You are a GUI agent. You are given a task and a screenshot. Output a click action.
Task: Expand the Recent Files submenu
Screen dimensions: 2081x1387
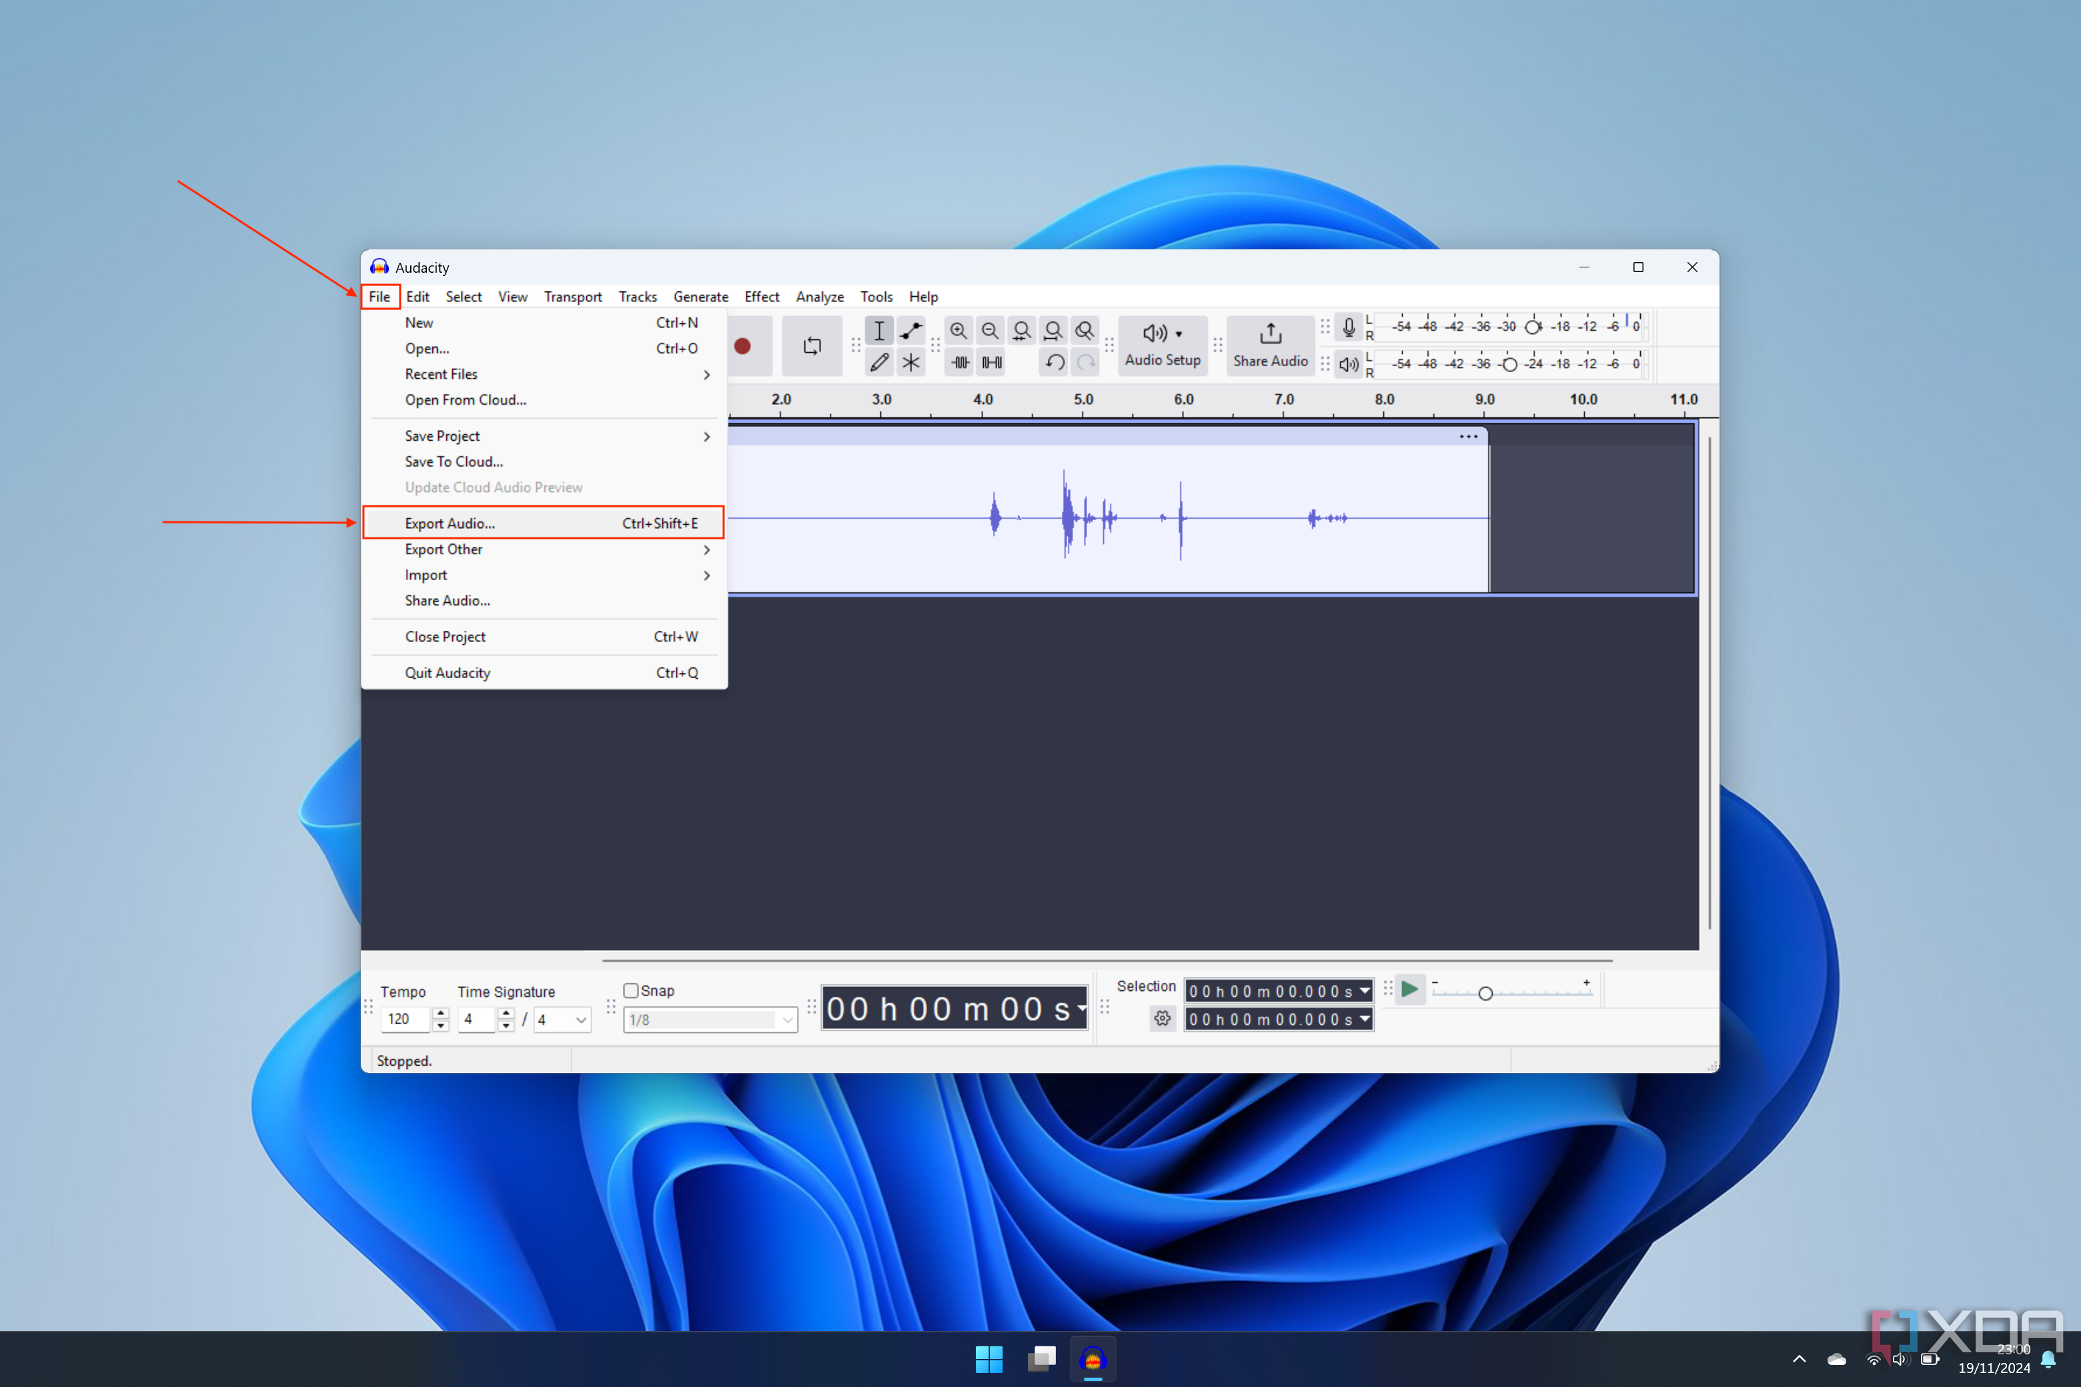coord(545,374)
